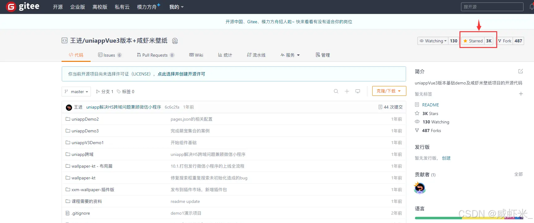
Task: Click 开源 in top navigation
Action: (x=58, y=7)
